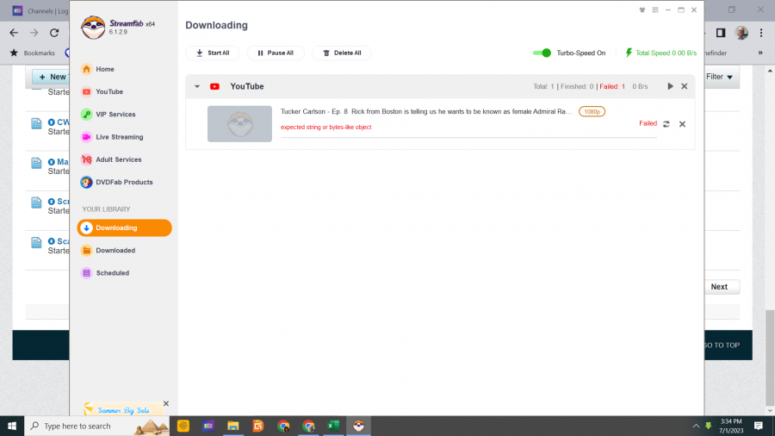Open the Downloaded library folder
The image size is (775, 436).
click(108, 250)
